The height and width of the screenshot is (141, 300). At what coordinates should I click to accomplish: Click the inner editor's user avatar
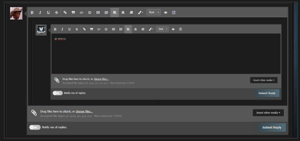pos(41,30)
